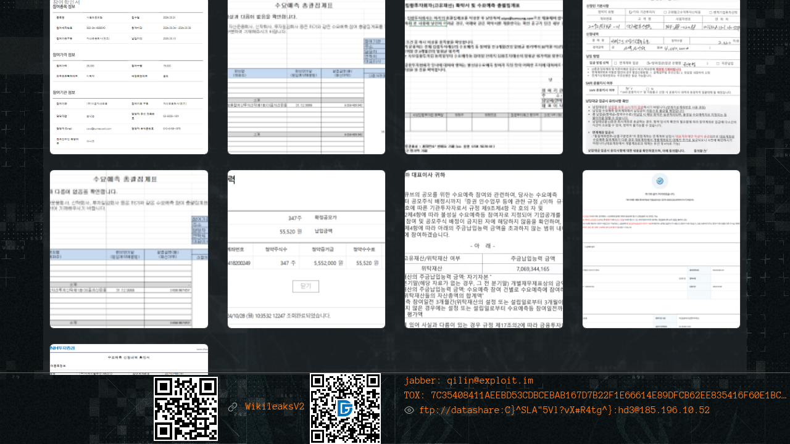
Task: Open the WikileaksV2 link
Action: 275,407
